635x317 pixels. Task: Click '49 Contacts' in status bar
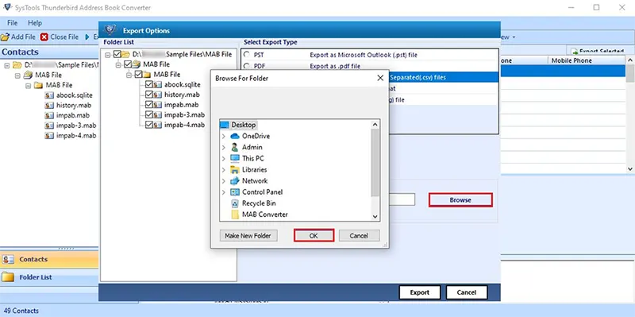(x=21, y=311)
